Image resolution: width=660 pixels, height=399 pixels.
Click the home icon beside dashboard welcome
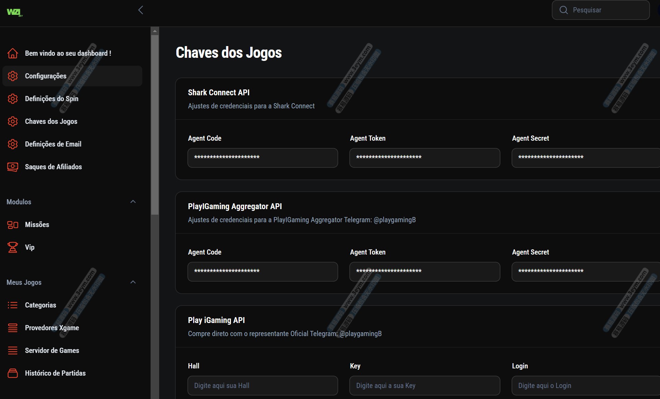[x=13, y=53]
